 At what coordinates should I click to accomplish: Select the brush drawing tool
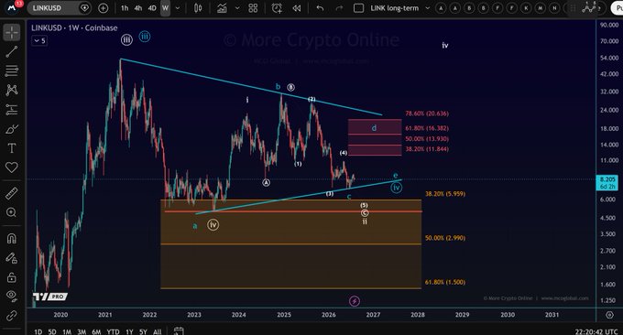(12, 129)
